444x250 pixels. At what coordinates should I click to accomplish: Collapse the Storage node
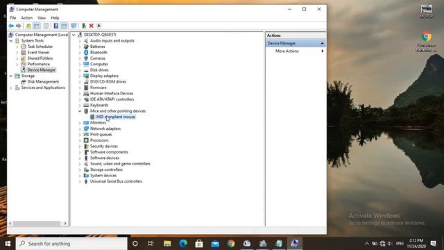point(11,76)
